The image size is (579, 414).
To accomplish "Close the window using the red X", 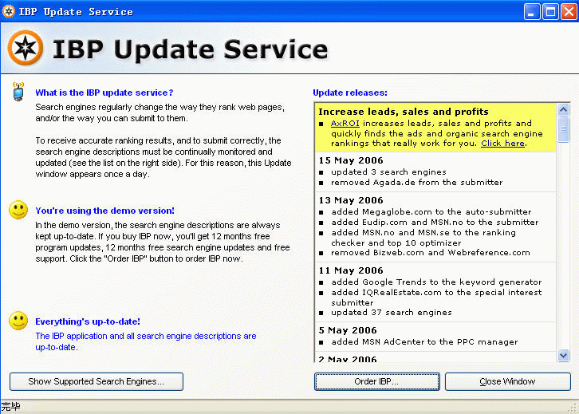I will 569,12.
